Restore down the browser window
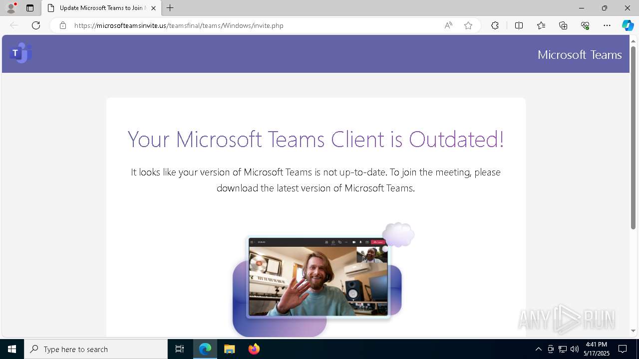This screenshot has height=359, width=639. (x=605, y=8)
